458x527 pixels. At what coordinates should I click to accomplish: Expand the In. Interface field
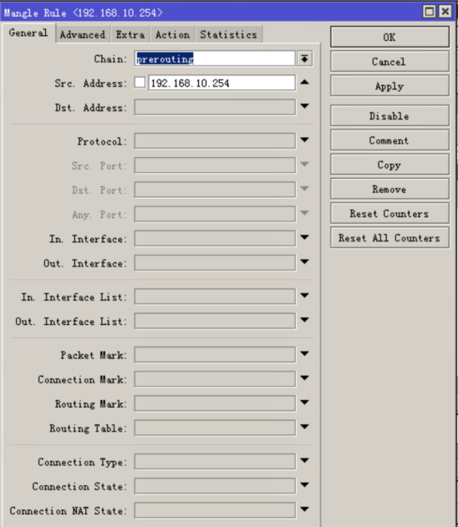pos(305,238)
